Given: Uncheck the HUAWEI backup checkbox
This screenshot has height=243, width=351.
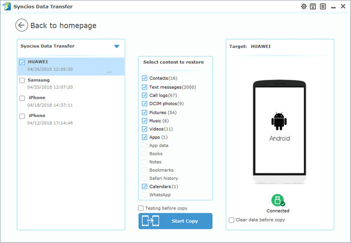Looking at the screenshot, I should 22,62.
